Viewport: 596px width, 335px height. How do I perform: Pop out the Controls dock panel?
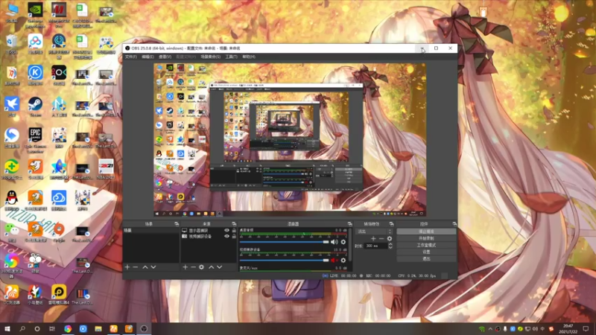454,224
